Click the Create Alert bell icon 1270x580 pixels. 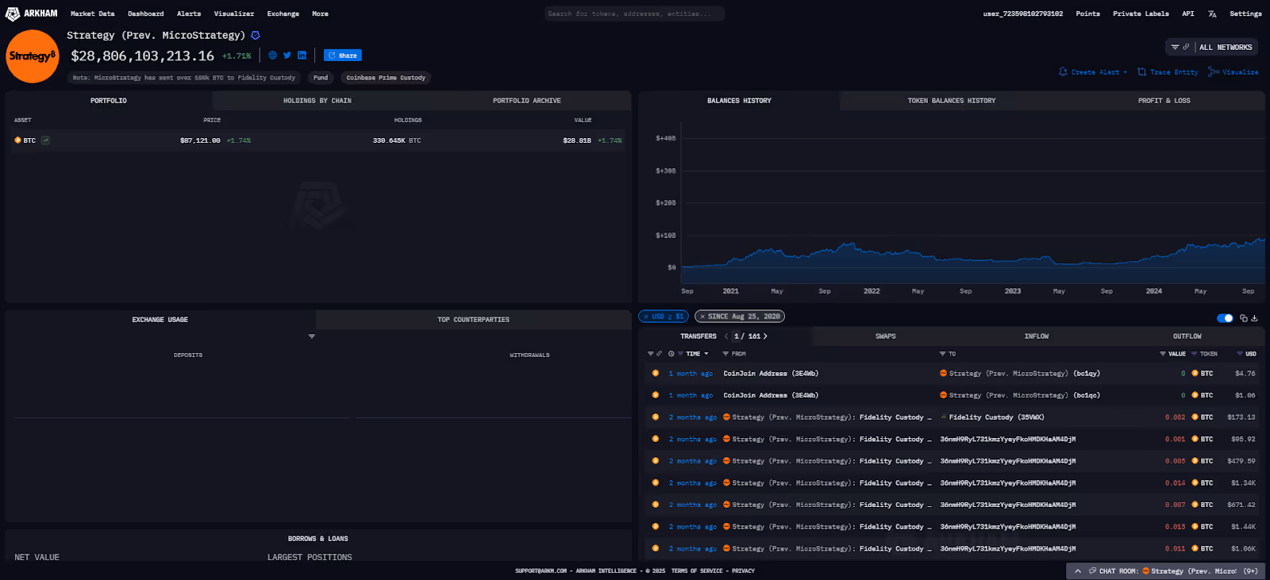[1064, 72]
